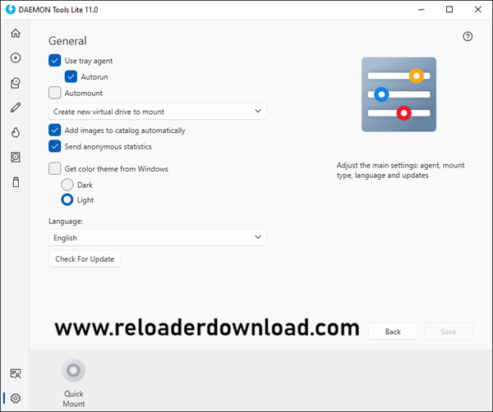
Task: Click the Check For Update button
Action: (85, 259)
